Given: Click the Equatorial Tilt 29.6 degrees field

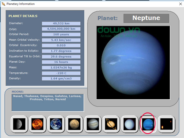Looking at the screenshot, I should 61,56.
